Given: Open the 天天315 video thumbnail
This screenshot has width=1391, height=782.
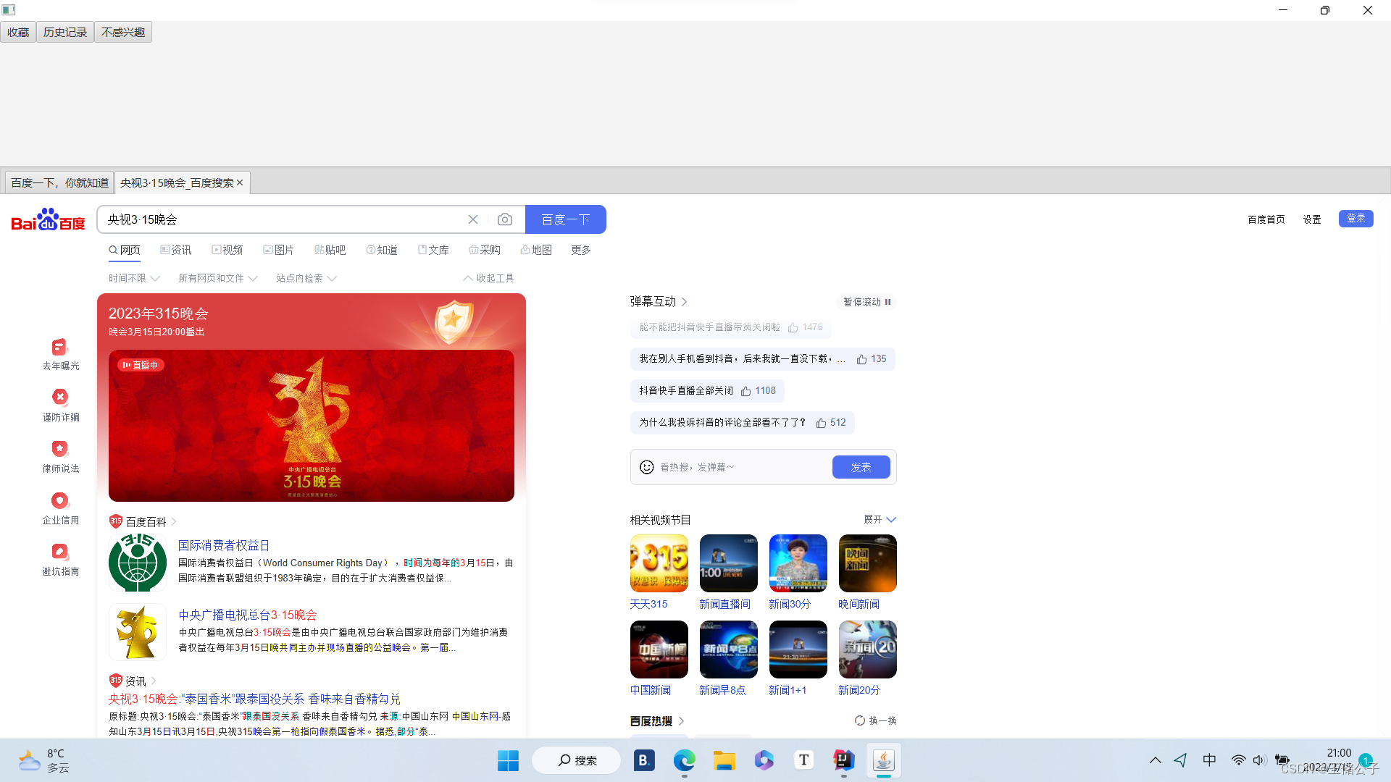Looking at the screenshot, I should click(659, 563).
